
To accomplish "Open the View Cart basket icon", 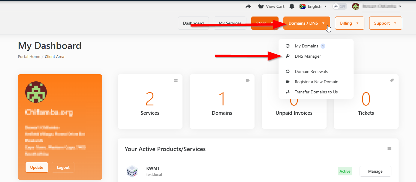I will click(x=261, y=6).
